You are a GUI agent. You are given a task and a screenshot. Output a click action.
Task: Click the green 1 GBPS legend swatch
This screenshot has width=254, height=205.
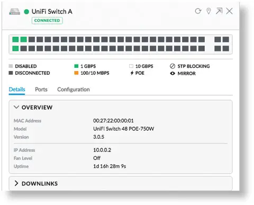[x=76, y=66]
